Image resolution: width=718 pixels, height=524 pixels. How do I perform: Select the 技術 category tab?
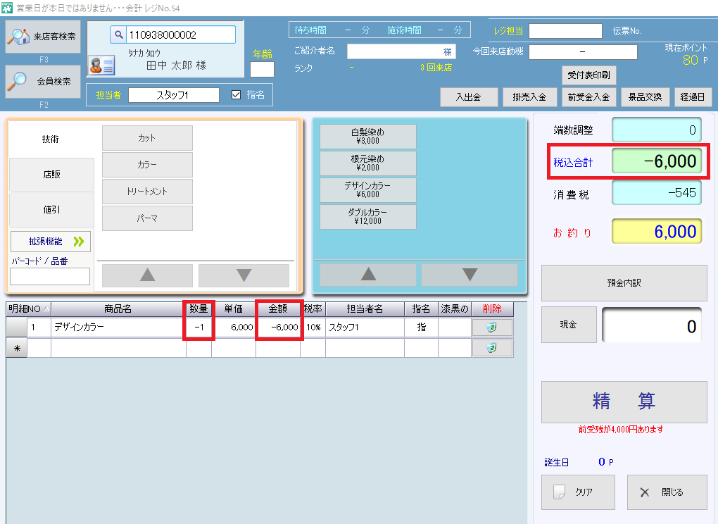[51, 139]
